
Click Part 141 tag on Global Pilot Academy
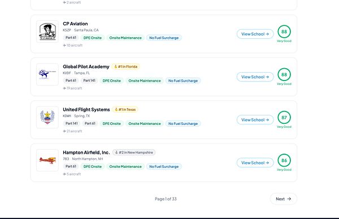(89, 81)
